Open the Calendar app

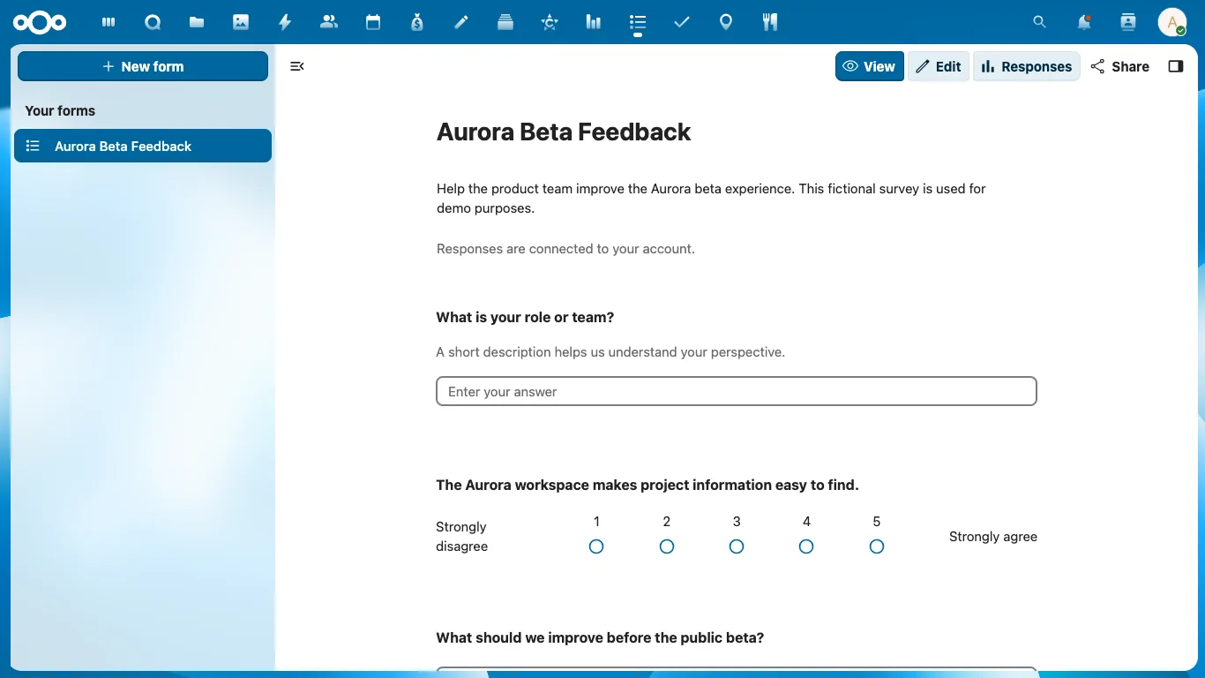(x=373, y=22)
